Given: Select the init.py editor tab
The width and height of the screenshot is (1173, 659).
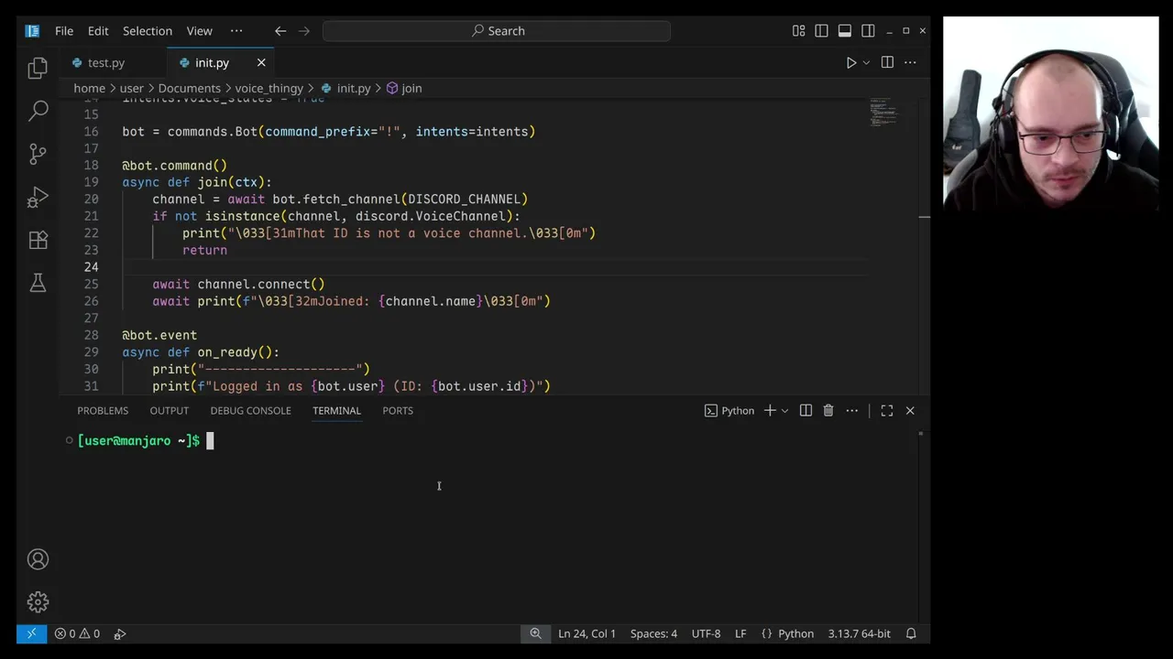Looking at the screenshot, I should [x=212, y=62].
